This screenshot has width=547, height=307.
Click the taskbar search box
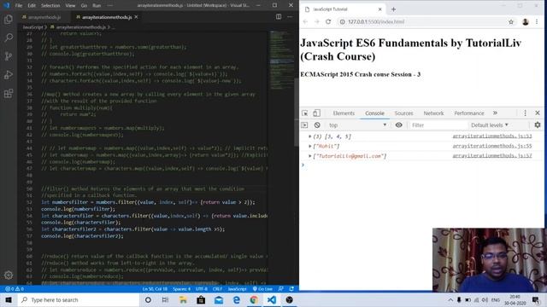[79, 299]
